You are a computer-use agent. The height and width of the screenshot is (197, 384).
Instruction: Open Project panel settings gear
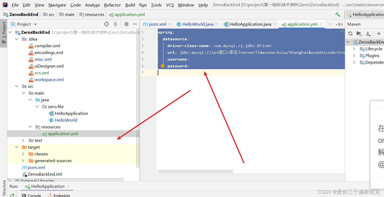(126, 24)
